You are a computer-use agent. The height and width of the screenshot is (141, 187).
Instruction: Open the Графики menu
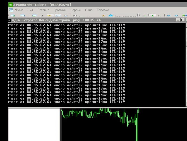60,10
